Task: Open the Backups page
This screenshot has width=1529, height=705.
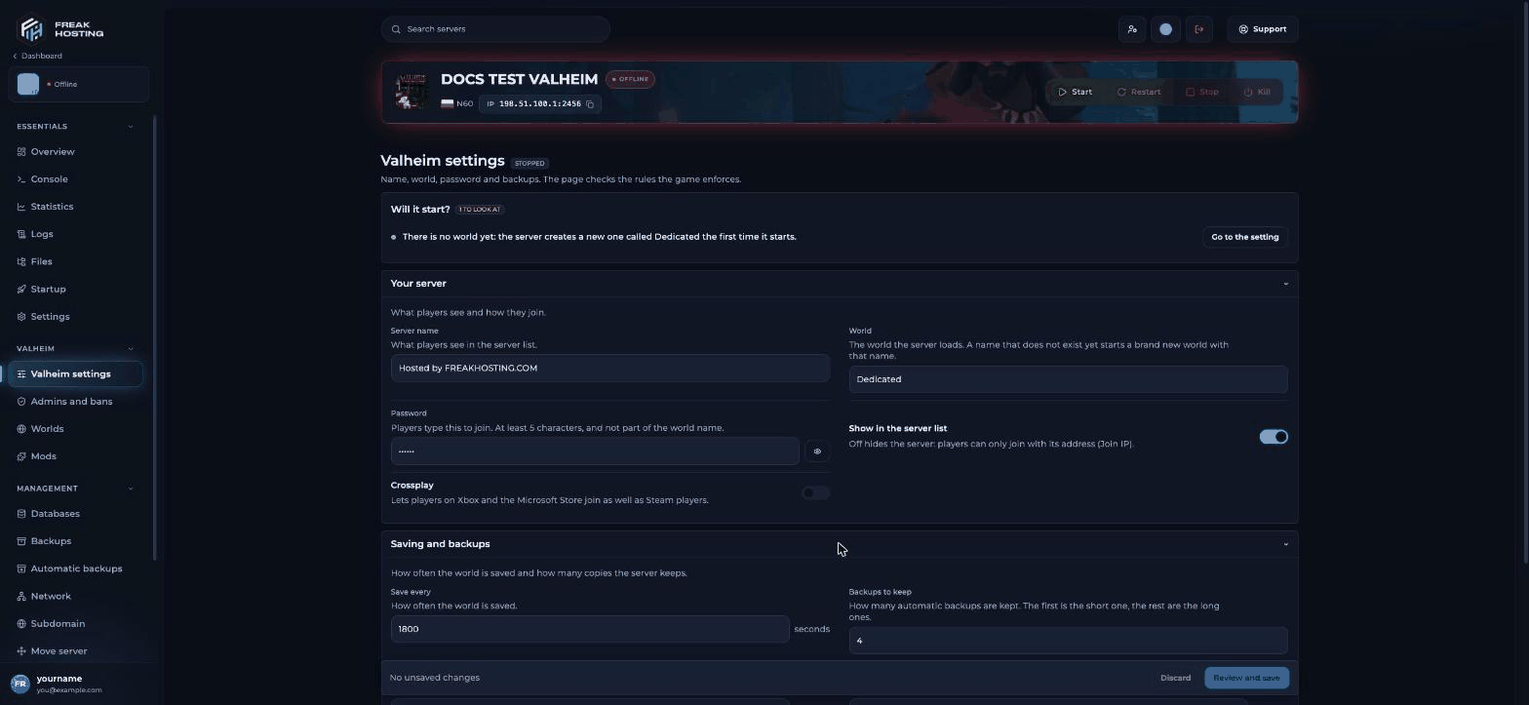Action: tap(75, 541)
